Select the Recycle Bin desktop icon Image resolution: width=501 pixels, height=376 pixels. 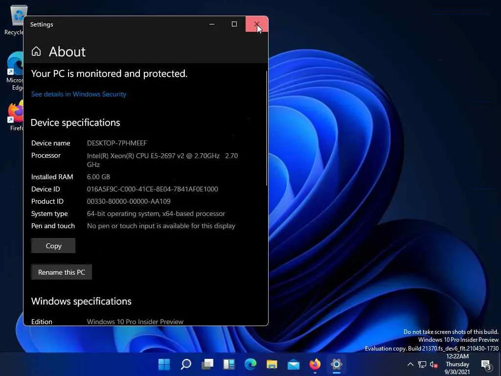14,20
